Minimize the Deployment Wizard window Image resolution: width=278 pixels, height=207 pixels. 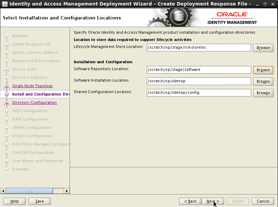point(257,4)
